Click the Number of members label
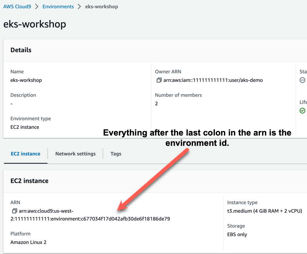Viewport: 307px width, 254px height. click(x=178, y=95)
